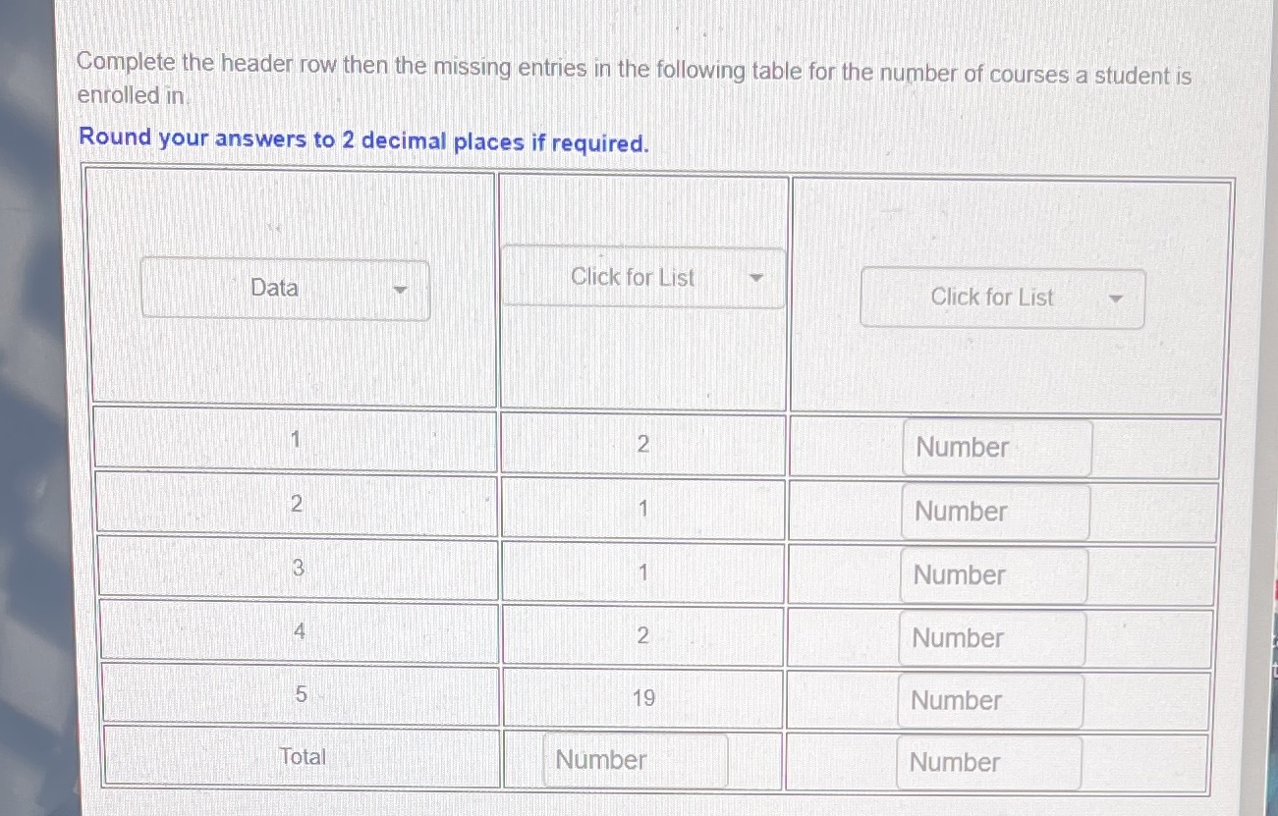Select the frequency cell showing 19
The height and width of the screenshot is (816, 1278).
pos(642,698)
